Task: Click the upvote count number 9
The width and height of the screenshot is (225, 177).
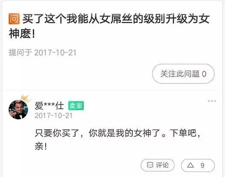Action: point(202,165)
